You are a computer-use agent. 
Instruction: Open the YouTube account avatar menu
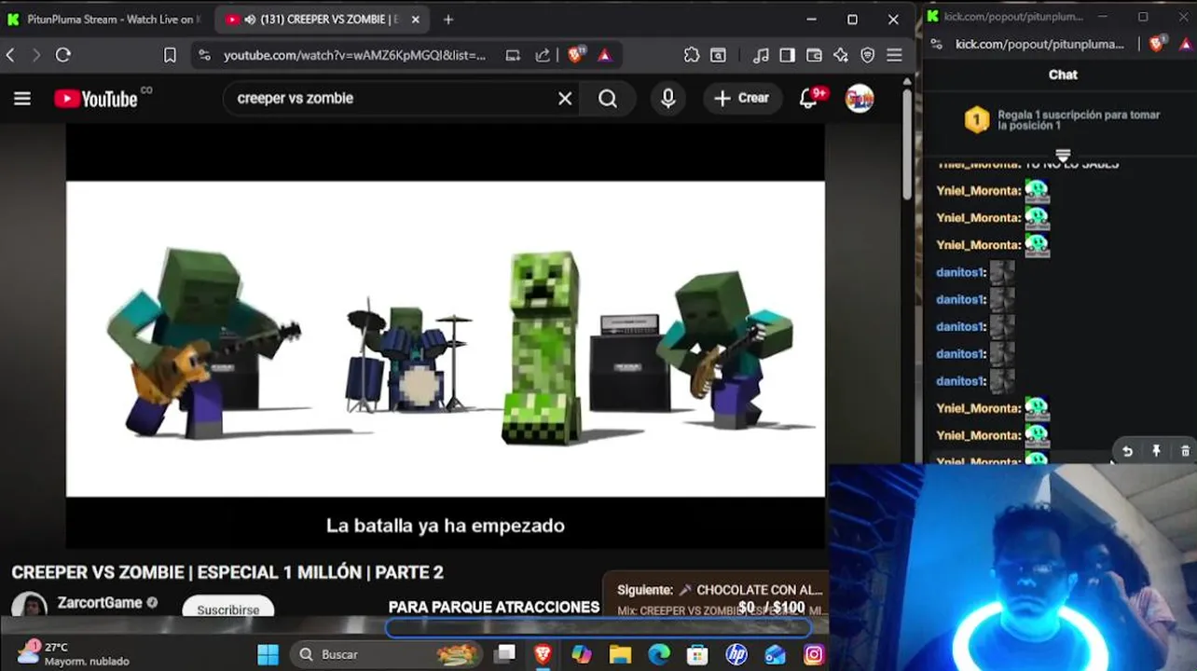click(860, 99)
